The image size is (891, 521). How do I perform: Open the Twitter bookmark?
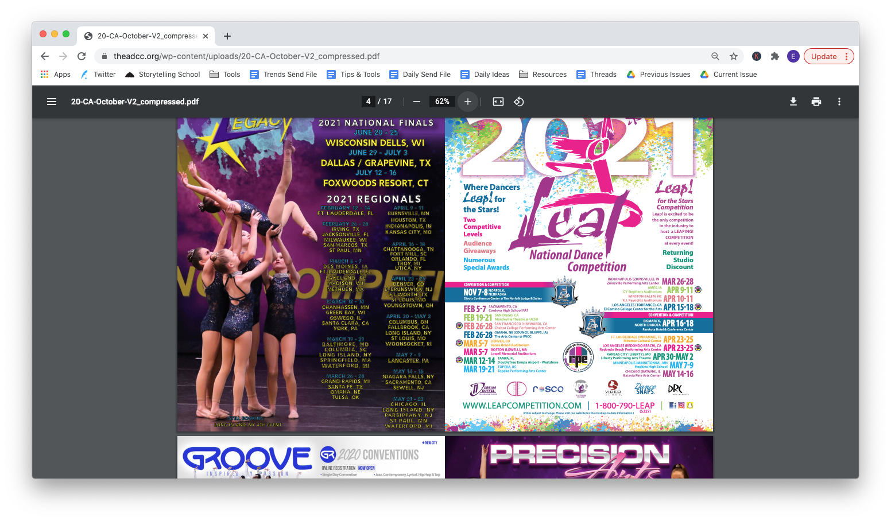coord(98,75)
